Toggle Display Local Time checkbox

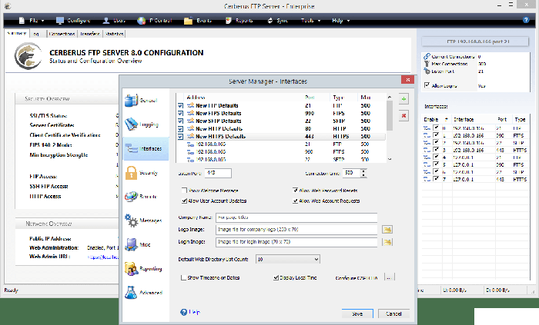(276, 277)
